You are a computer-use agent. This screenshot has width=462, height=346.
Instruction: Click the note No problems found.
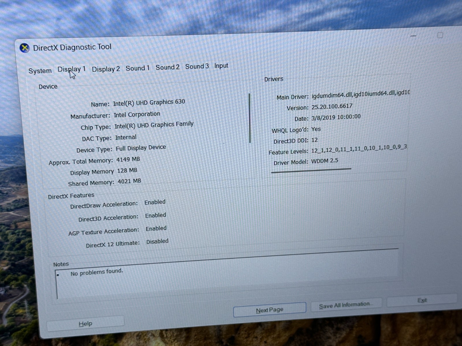pos(97,272)
